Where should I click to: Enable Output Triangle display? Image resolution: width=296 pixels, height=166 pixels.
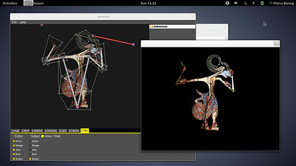click(x=30, y=145)
